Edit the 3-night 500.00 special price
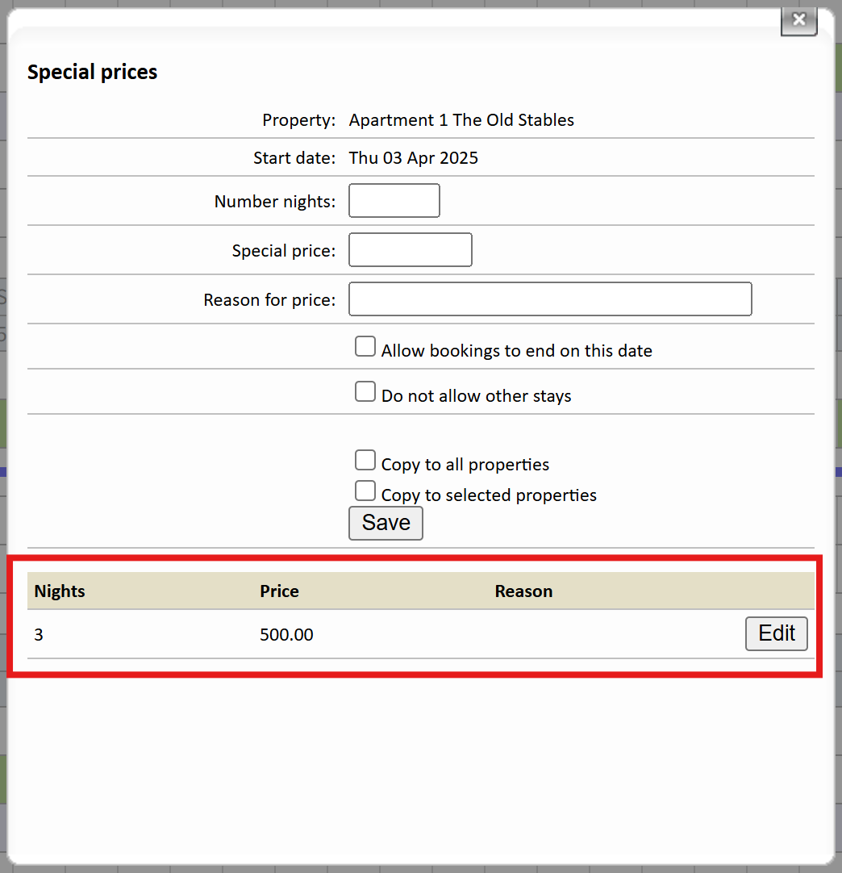This screenshot has width=842, height=873. click(776, 633)
